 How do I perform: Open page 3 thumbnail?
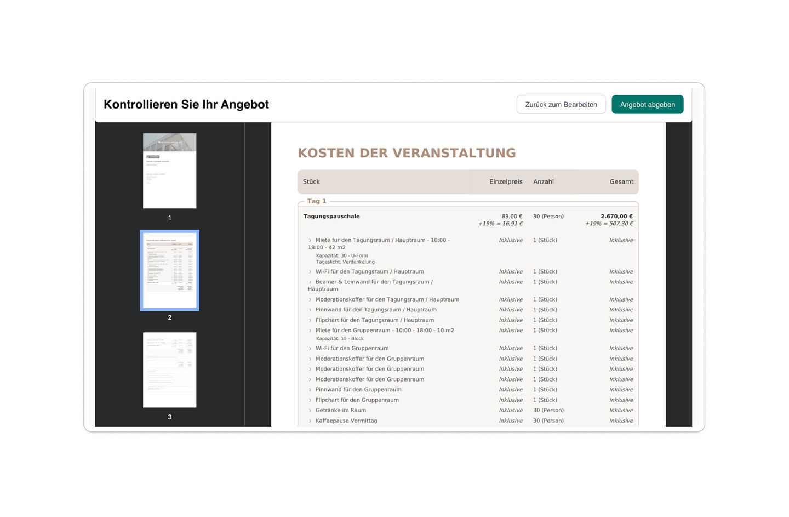[x=169, y=370]
